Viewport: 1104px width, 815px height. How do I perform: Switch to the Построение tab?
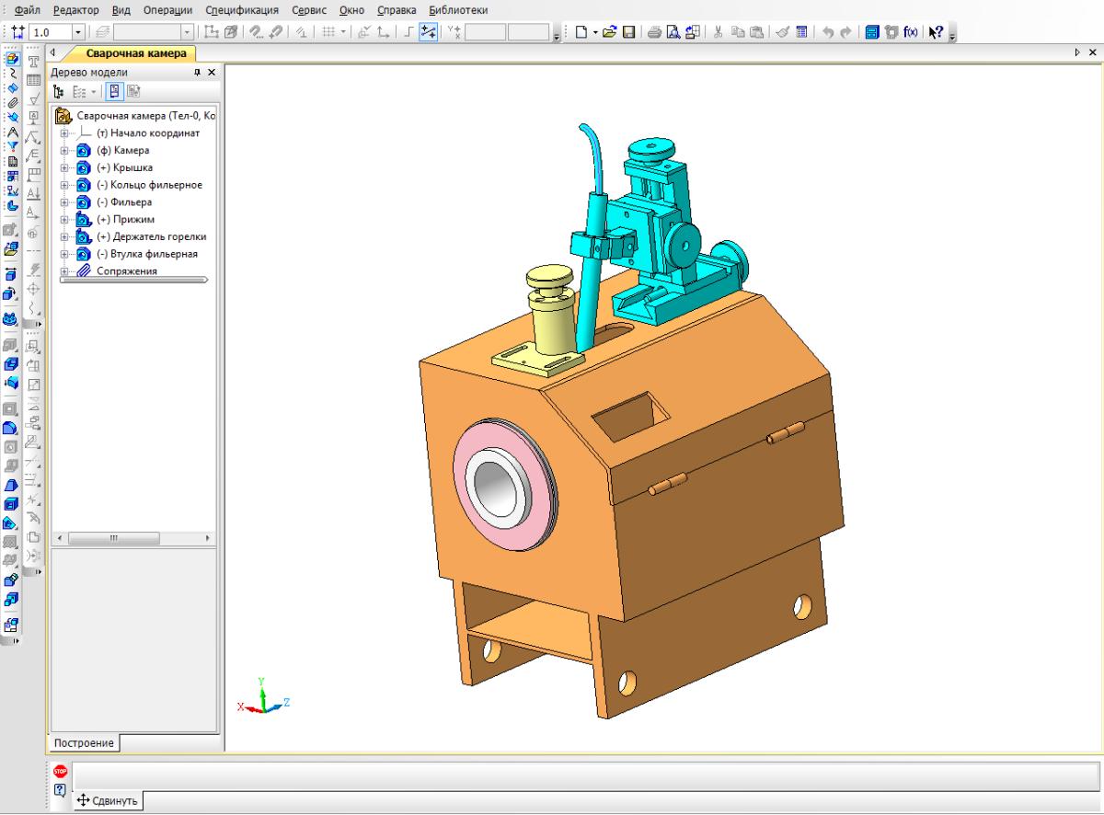[84, 743]
